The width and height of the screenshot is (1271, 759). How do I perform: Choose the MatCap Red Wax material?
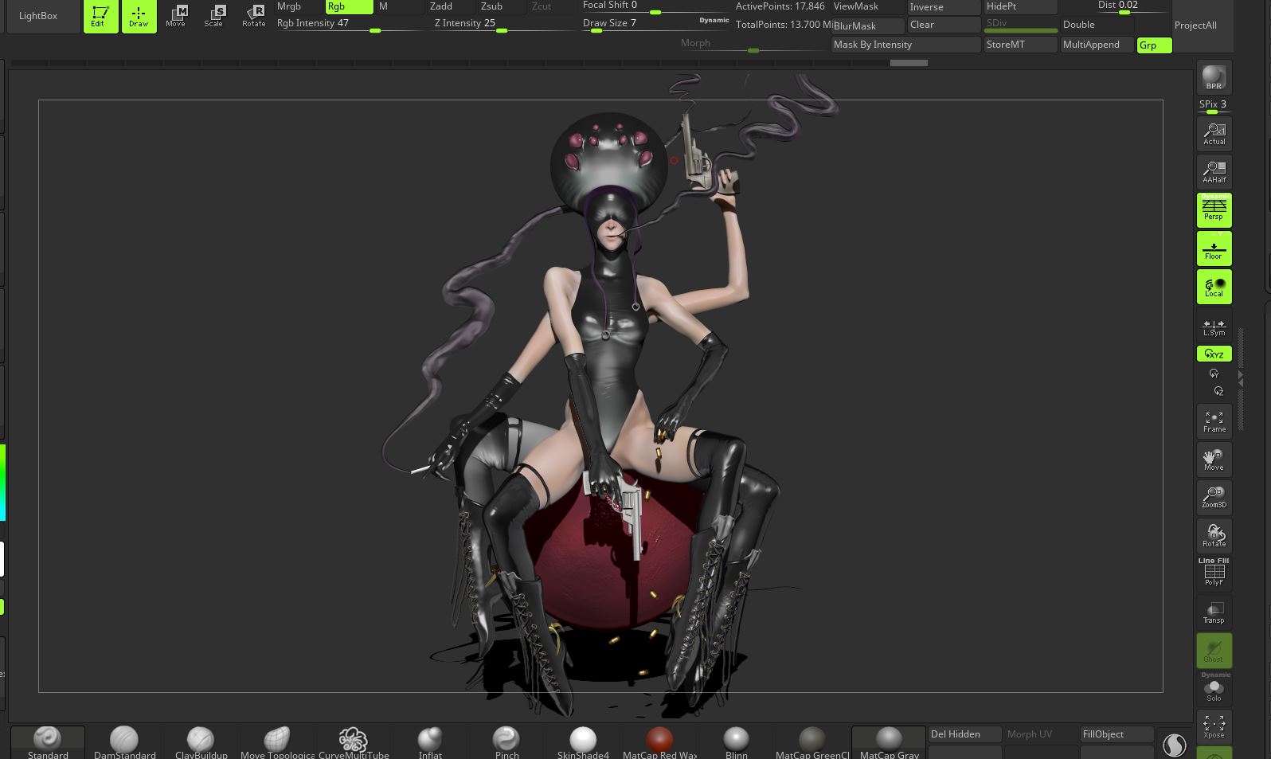pyautogui.click(x=659, y=742)
